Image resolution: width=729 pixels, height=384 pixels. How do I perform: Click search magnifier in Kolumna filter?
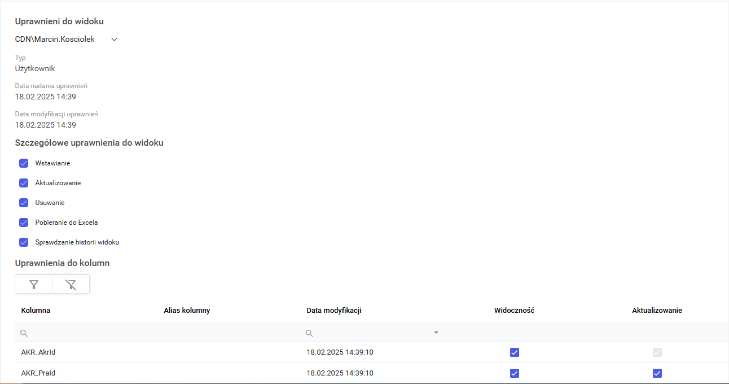click(24, 333)
